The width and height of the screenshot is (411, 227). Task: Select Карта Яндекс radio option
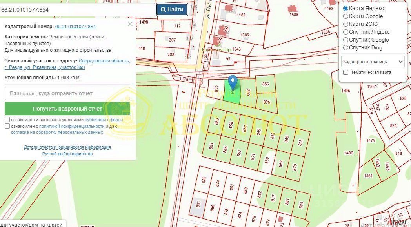346,8
